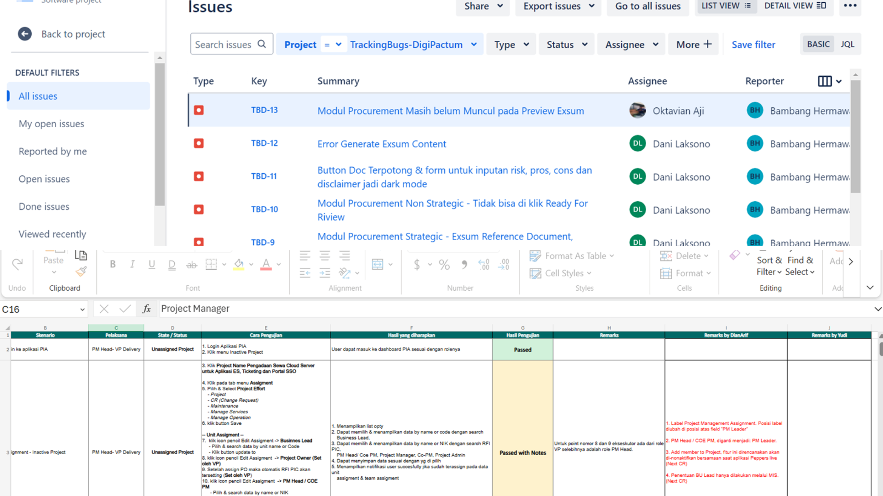Screen dimensions: 883x496
Task: Click the Save filter link
Action: click(x=753, y=45)
